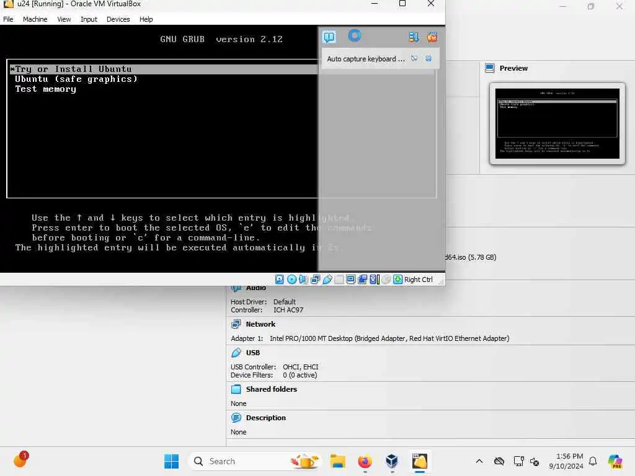Open the Windows Start menu

pos(171,461)
